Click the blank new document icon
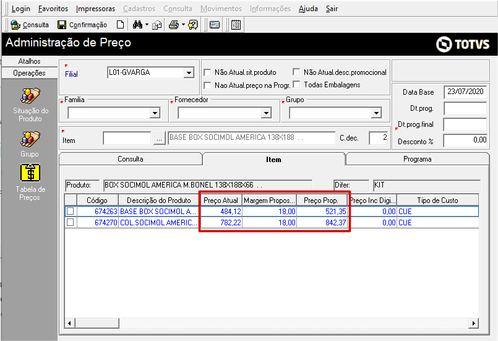The height and width of the screenshot is (341, 498). 120,25
